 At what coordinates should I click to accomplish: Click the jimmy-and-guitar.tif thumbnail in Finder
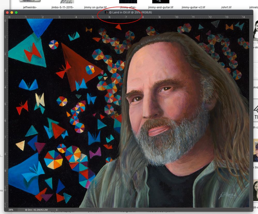[x=161, y=2]
